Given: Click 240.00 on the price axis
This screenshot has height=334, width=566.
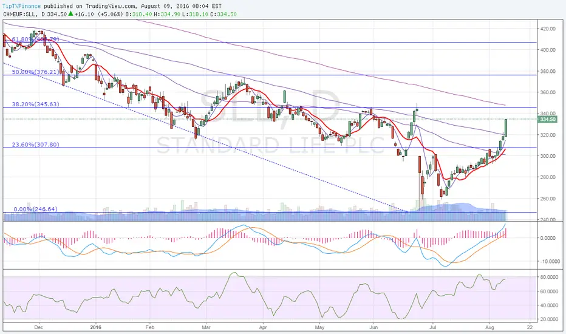Looking at the screenshot, I should [x=548, y=219].
